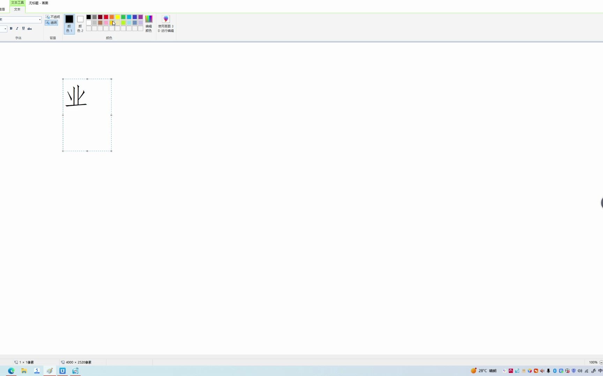
Task: Pick the brown color swatch
Action: click(100, 23)
